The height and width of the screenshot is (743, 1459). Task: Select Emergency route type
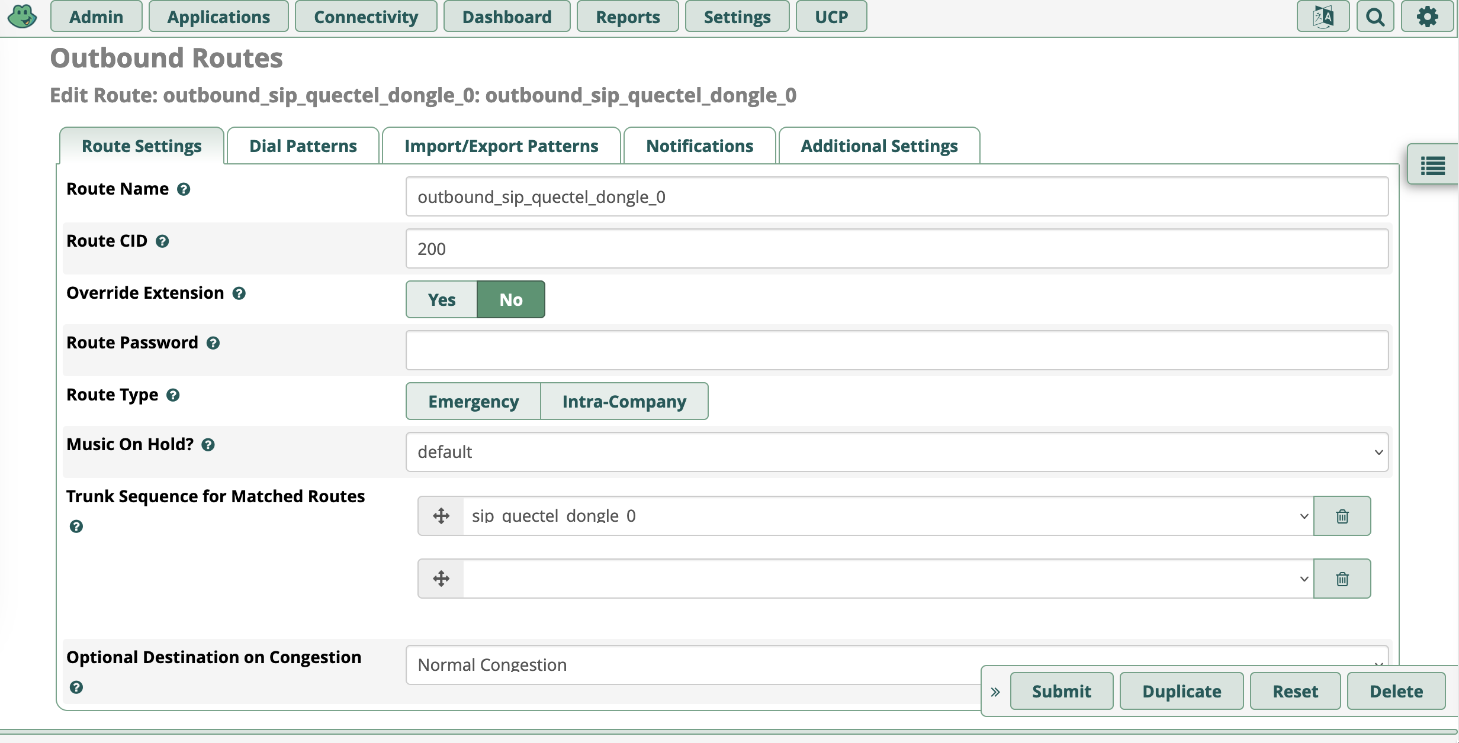(x=473, y=401)
